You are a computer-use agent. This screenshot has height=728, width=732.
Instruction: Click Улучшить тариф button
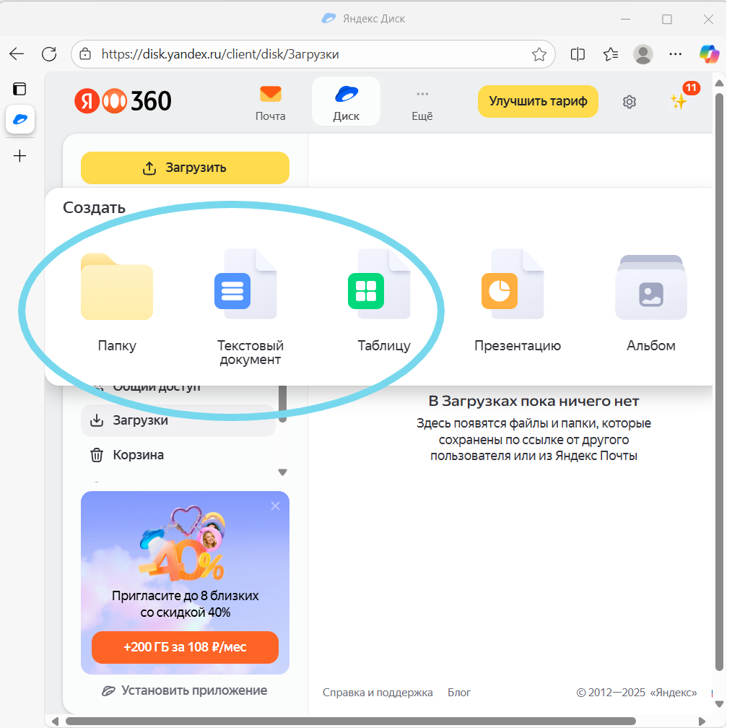coord(538,101)
